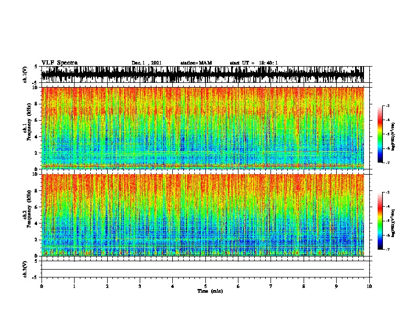The image size is (416, 321).
Task: Click the ch.2 colorbar units label log(PSD)
Action: point(393,223)
